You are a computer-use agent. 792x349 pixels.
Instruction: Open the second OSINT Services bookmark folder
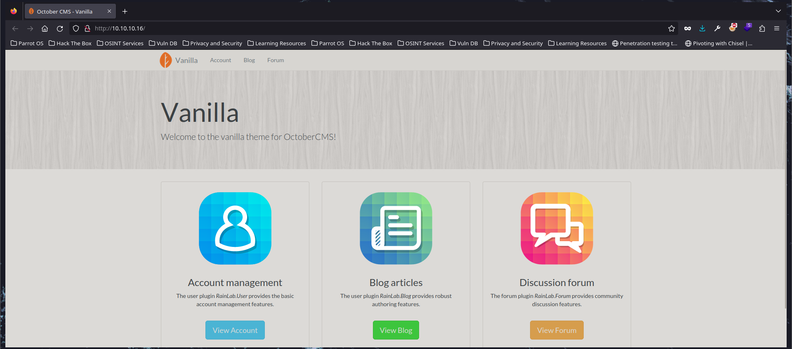pos(421,43)
